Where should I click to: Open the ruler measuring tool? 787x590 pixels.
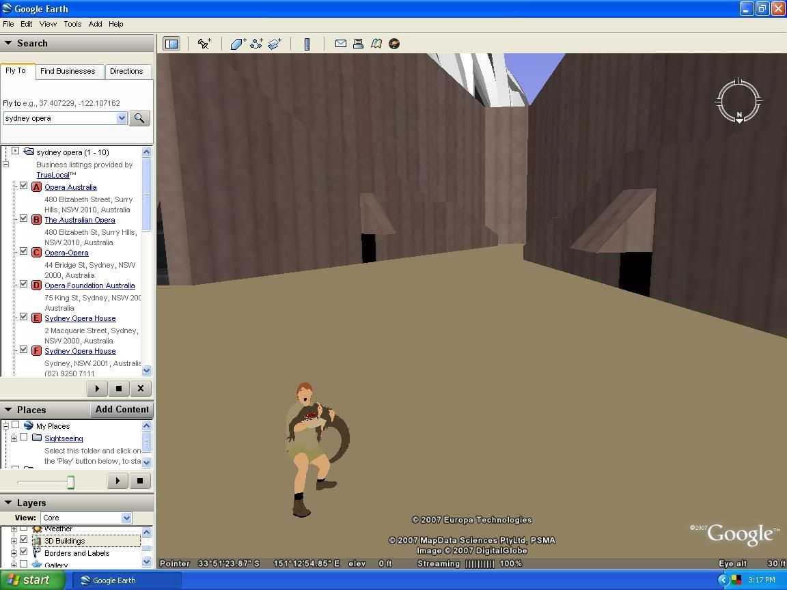coord(307,44)
